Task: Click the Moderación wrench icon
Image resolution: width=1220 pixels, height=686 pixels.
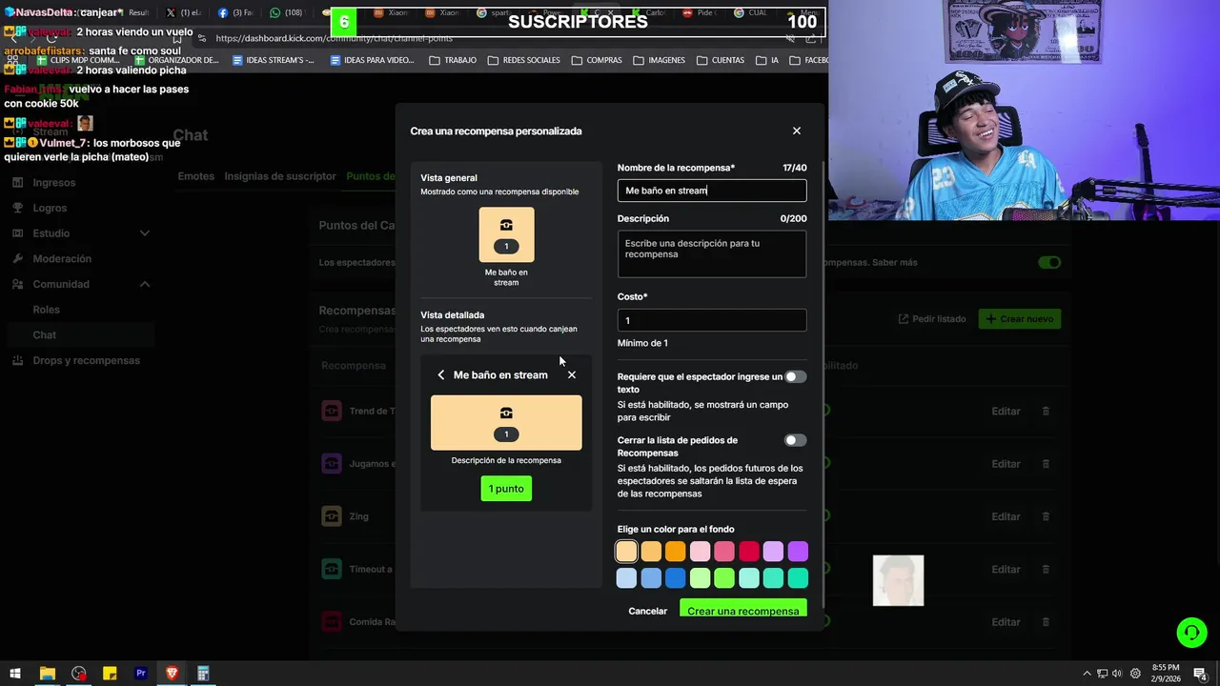Action: click(x=18, y=258)
